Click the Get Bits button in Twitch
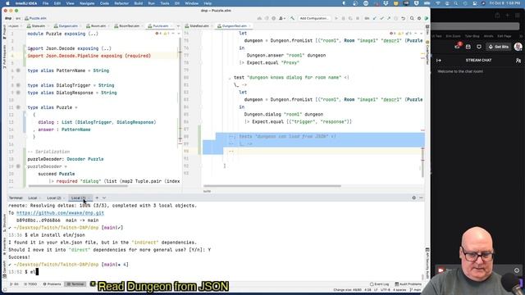The image size is (525, 295). coord(499,47)
